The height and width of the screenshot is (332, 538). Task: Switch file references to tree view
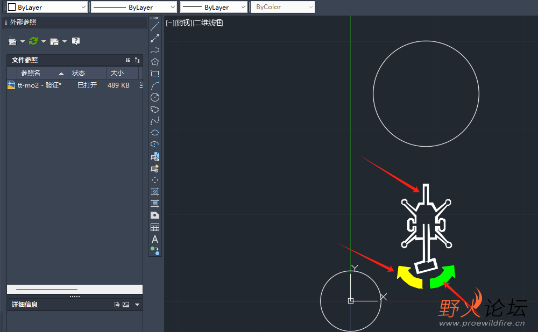click(x=137, y=60)
